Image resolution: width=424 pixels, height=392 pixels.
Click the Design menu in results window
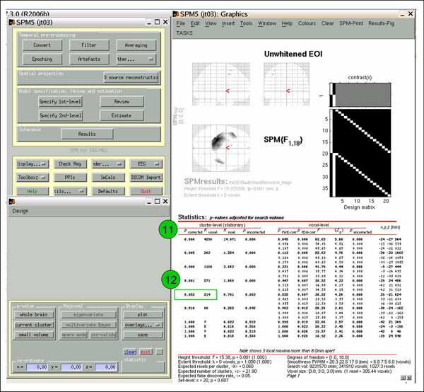click(20, 211)
